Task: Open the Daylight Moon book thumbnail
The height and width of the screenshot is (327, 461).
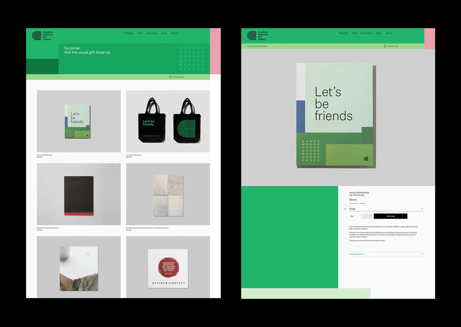Action: (x=168, y=194)
